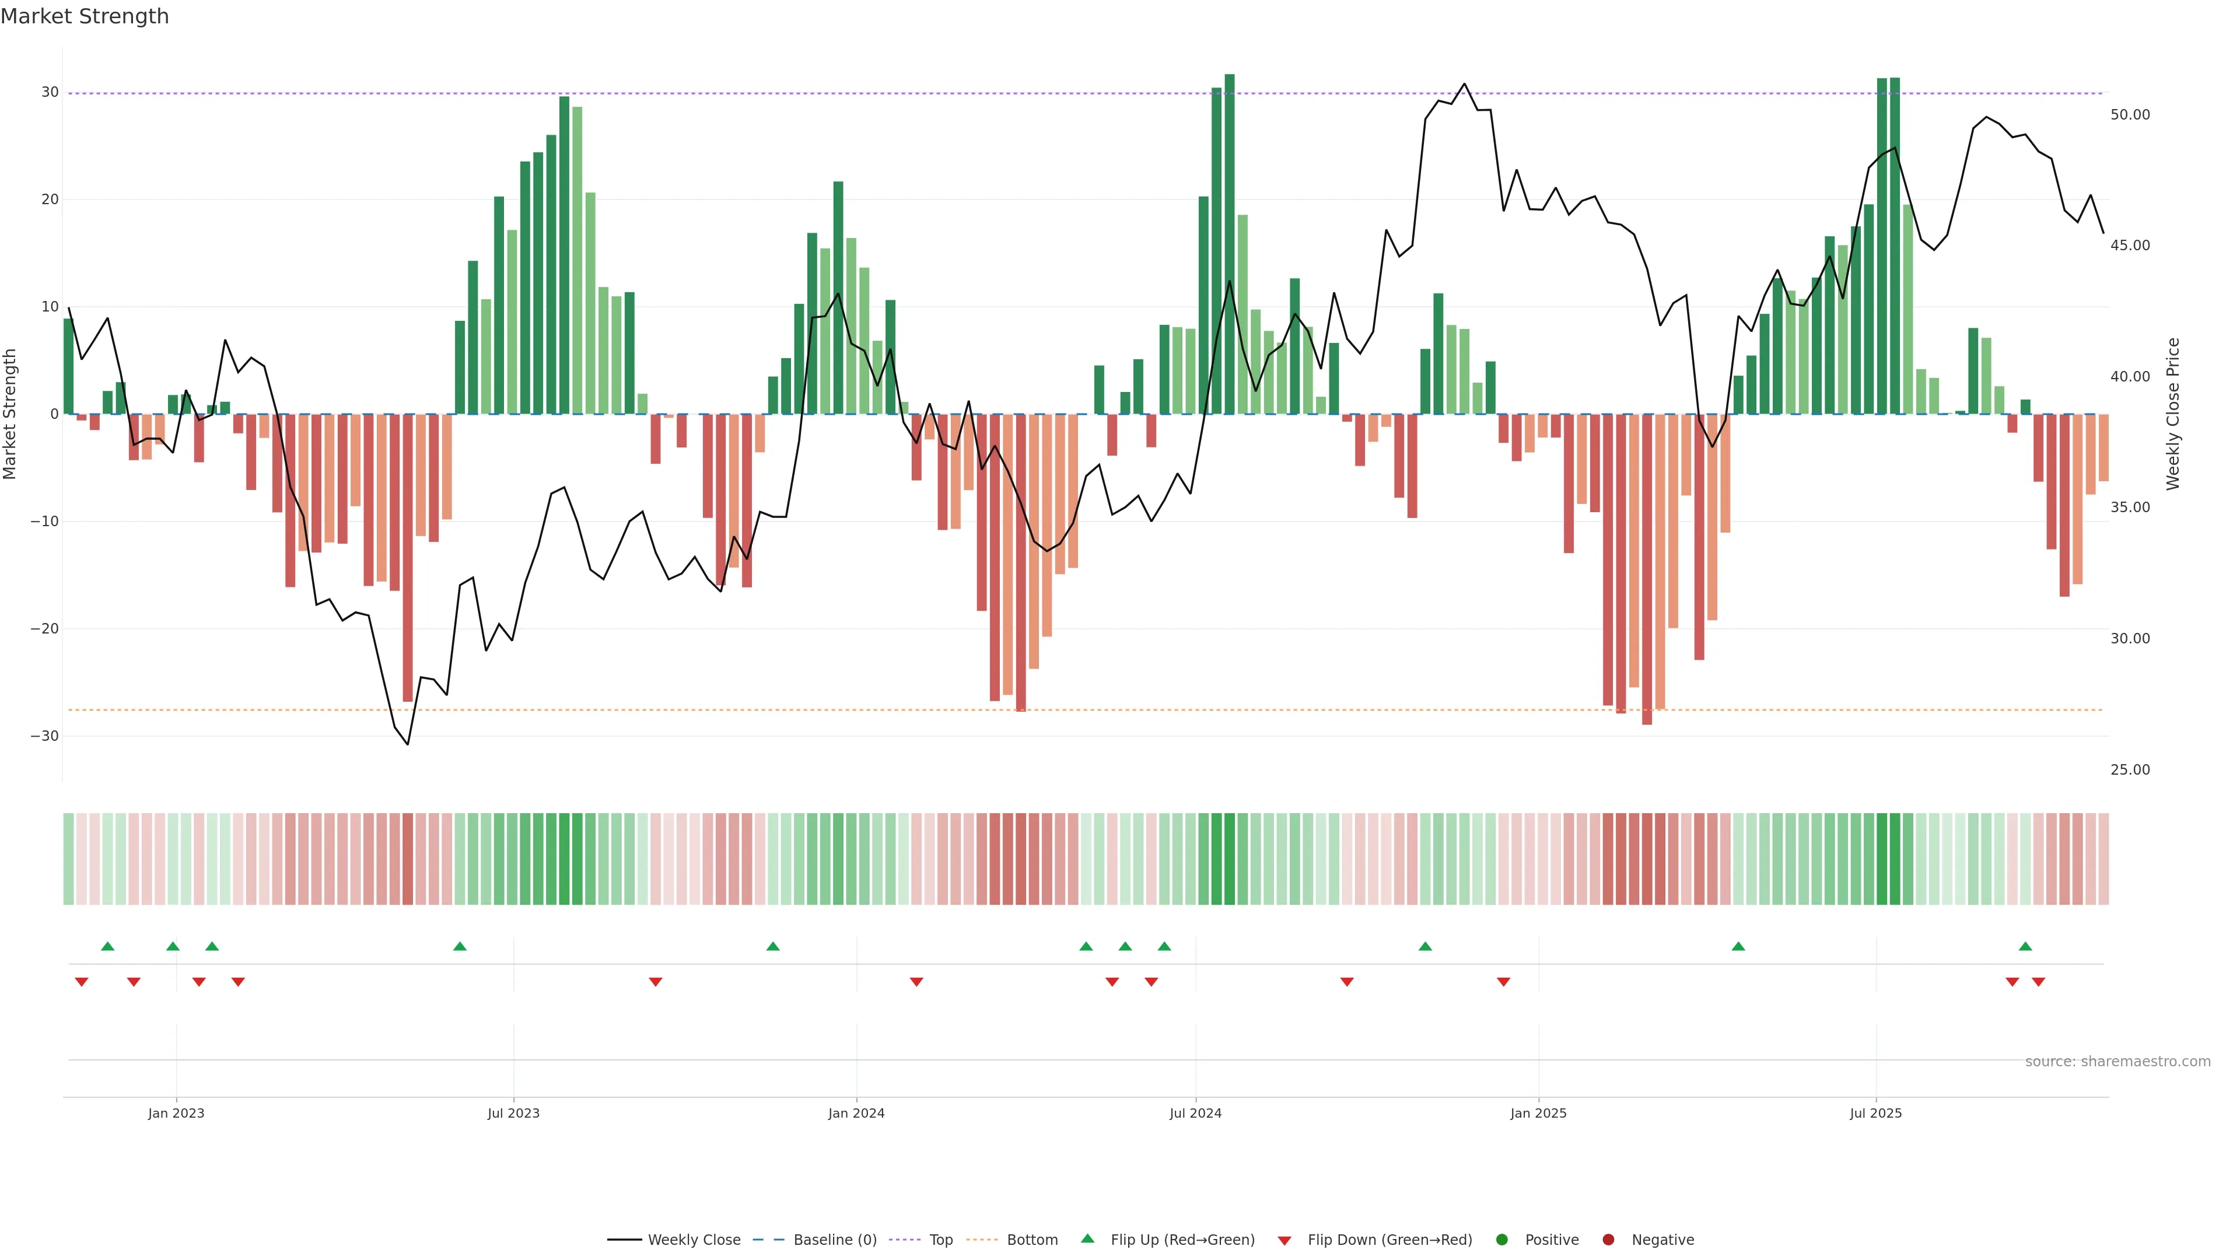Click the last red flip-down triangle marker
The width and height of the screenshot is (2240, 1260).
point(2038,982)
